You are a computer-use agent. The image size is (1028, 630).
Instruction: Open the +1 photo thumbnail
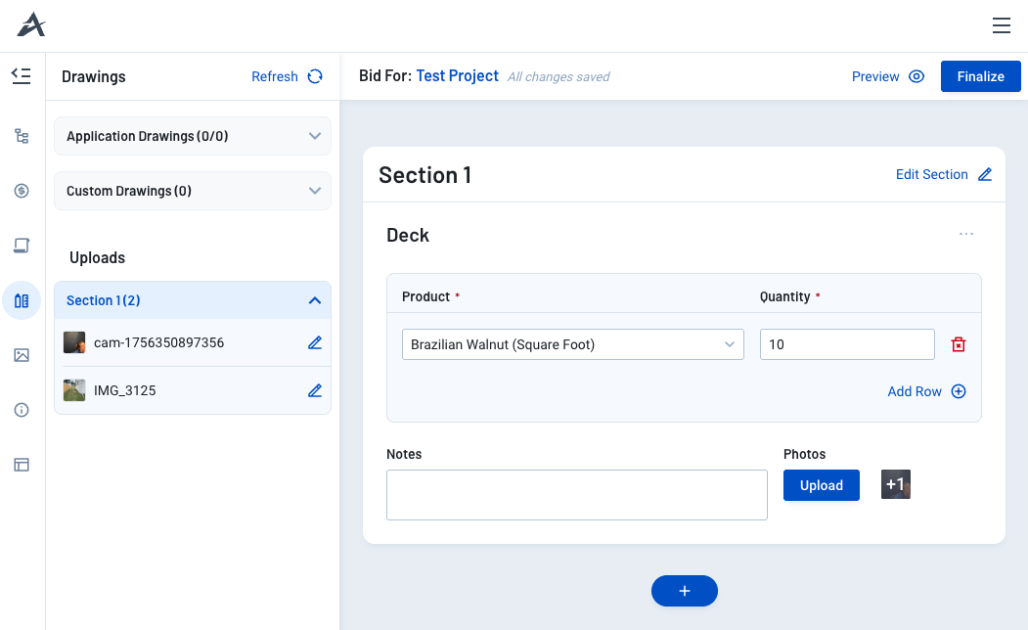tap(896, 484)
